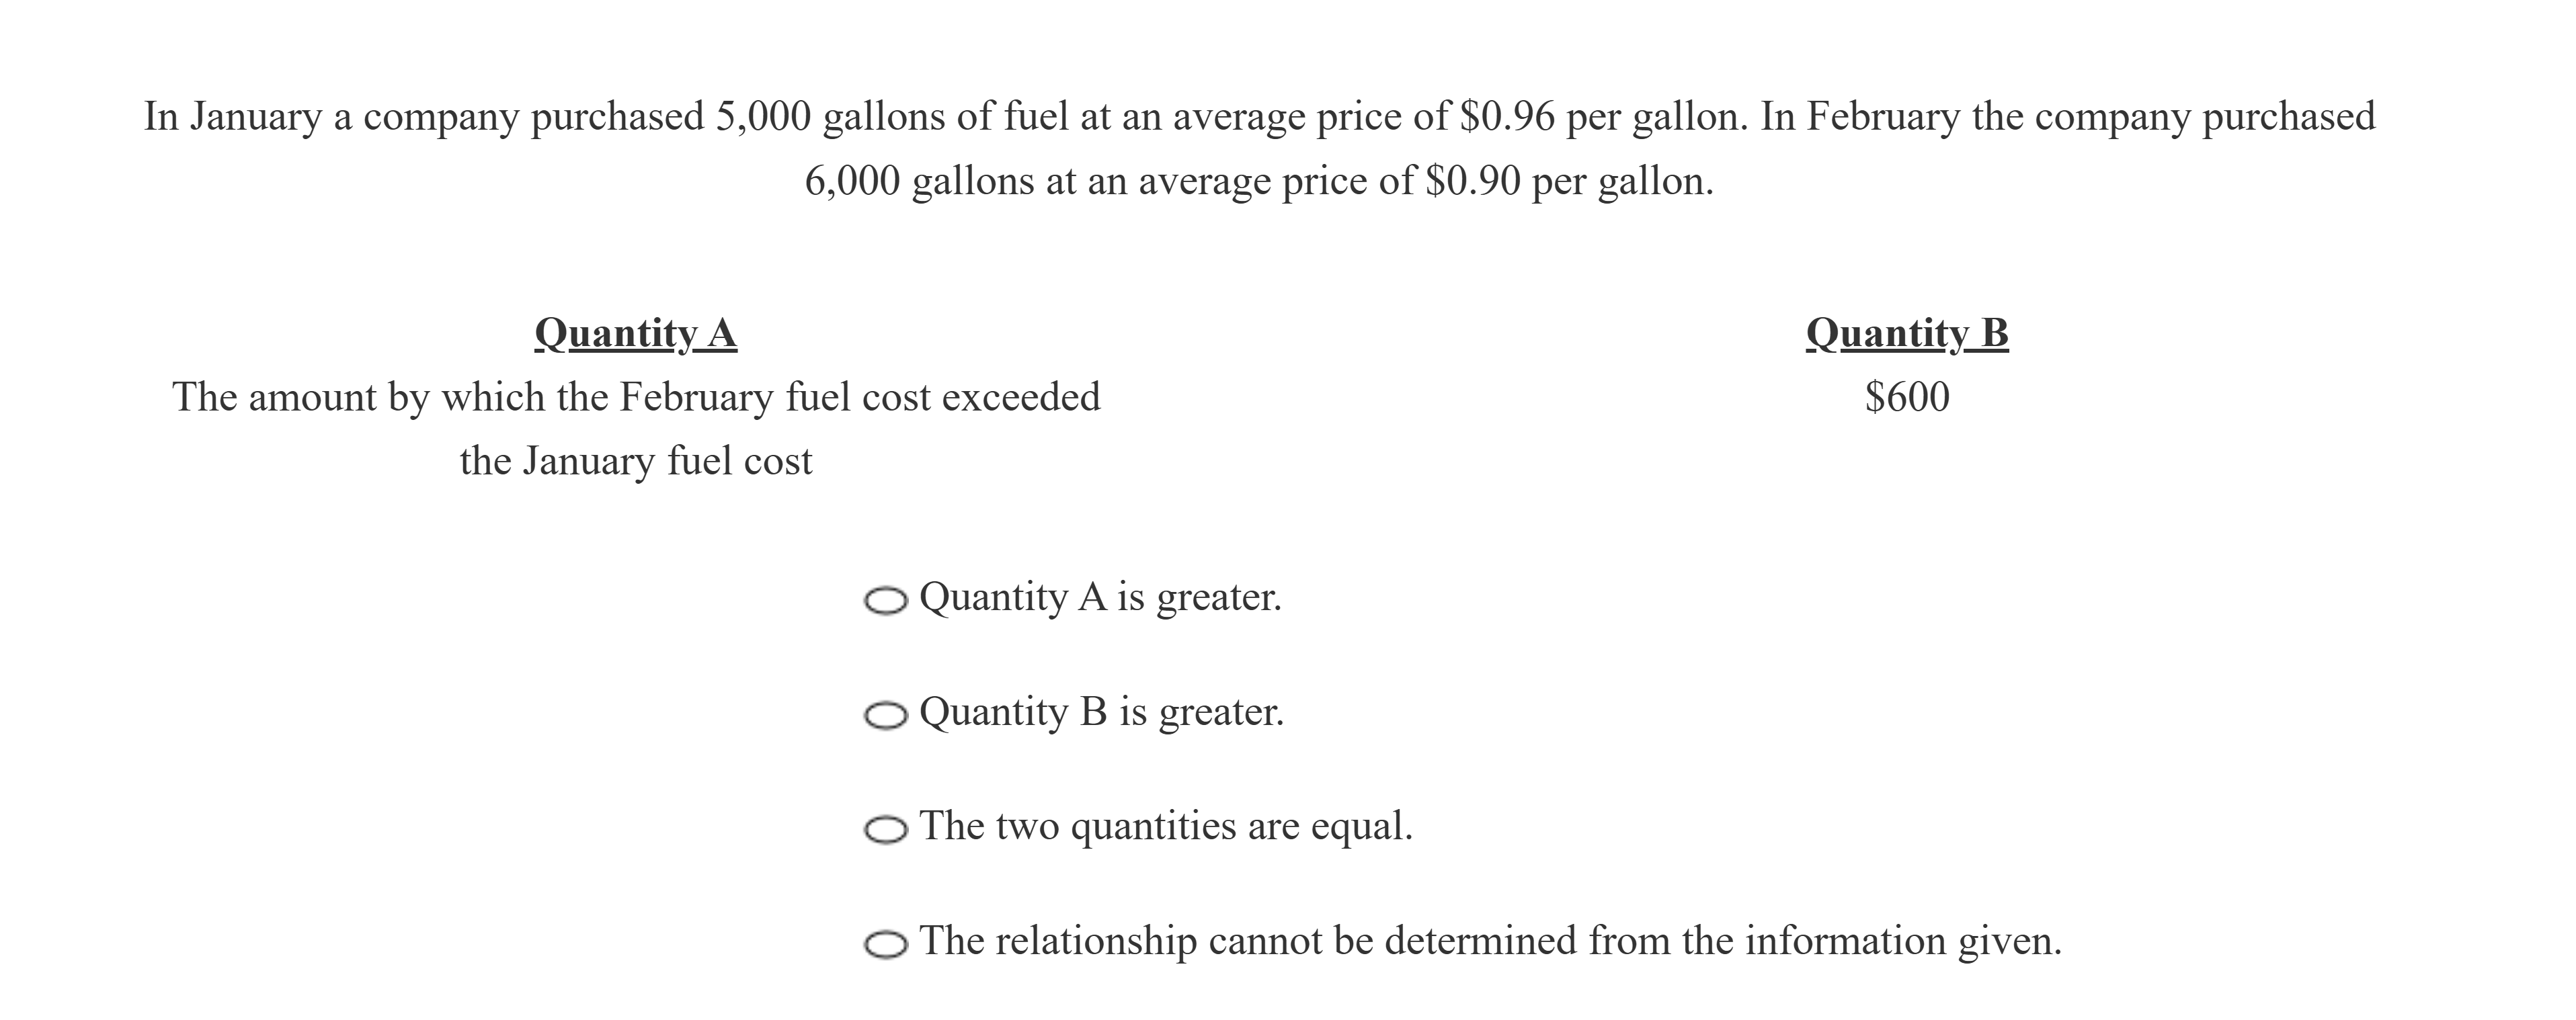This screenshot has width=2576, height=1020.
Task: Choose 'The two quantities are equal' radio button
Action: pos(885,830)
